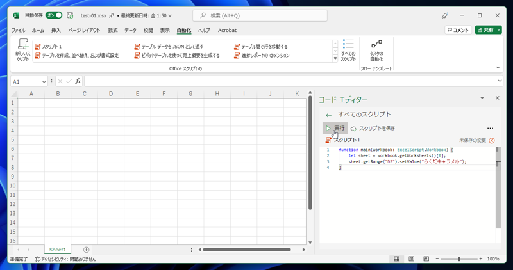The image size is (513, 270).
Task: Click the pen/ink icon in title bar
Action: click(444, 15)
